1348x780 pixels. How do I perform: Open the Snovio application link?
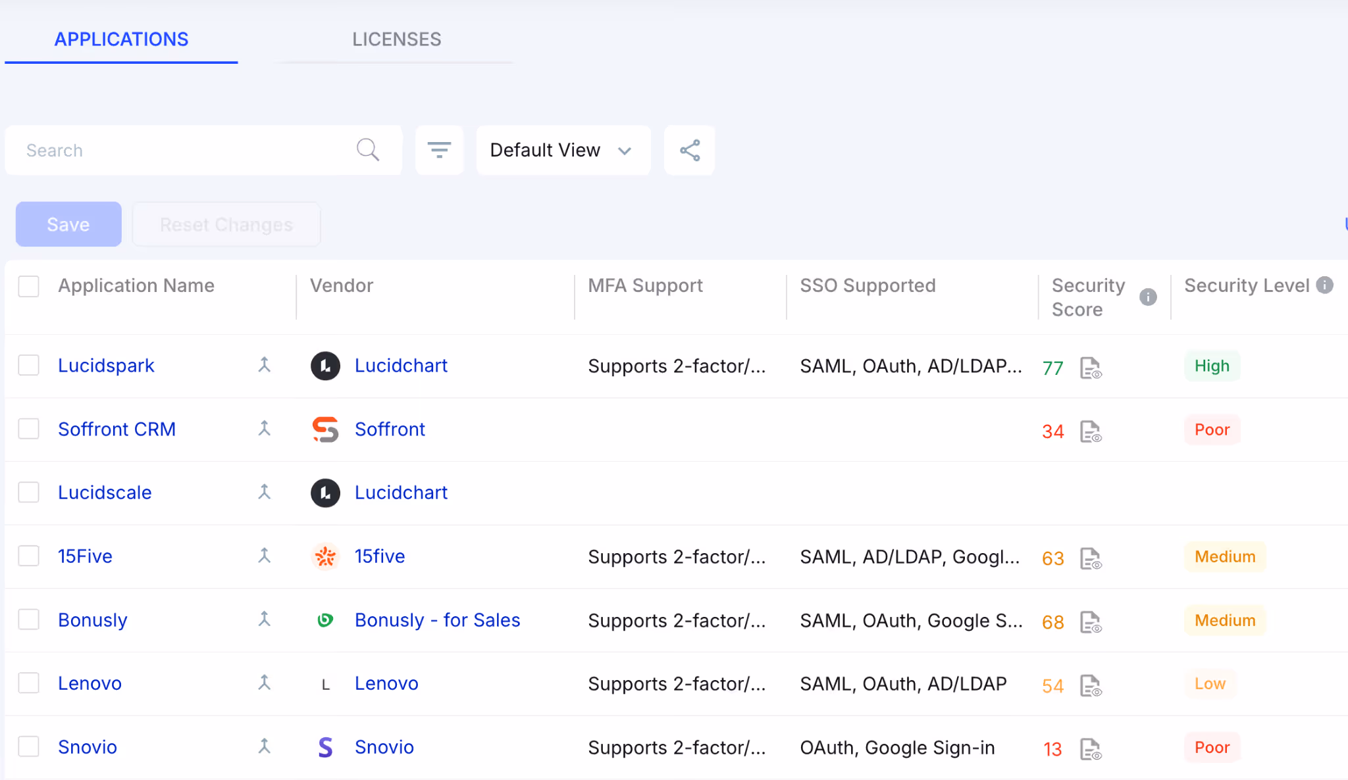[x=88, y=746]
